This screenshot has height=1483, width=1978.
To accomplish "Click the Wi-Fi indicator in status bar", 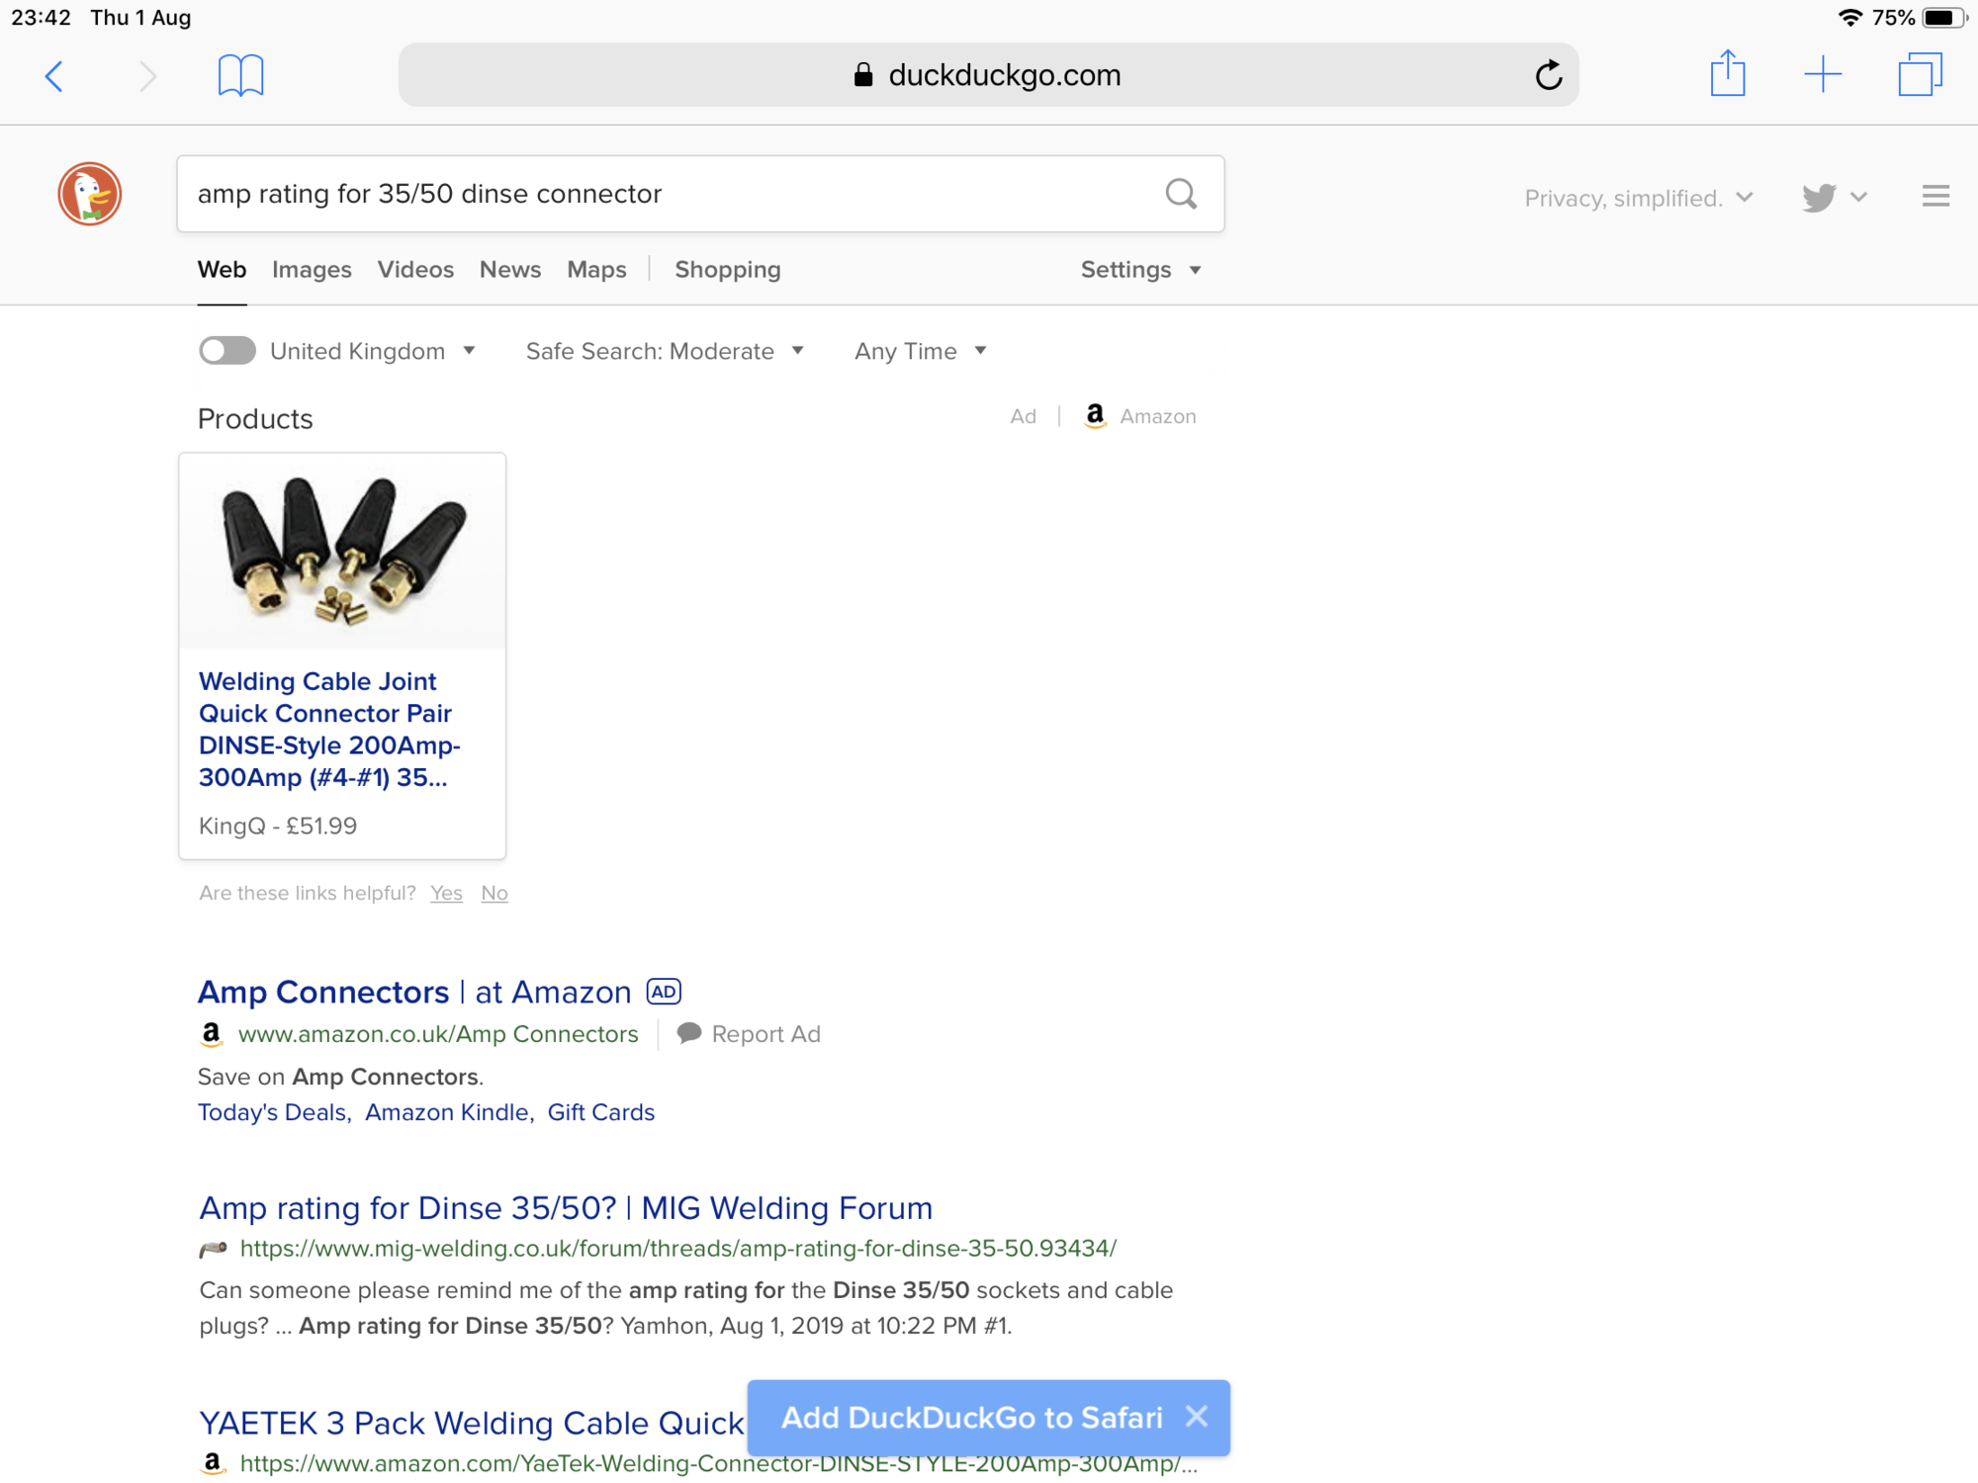I will click(x=1849, y=18).
